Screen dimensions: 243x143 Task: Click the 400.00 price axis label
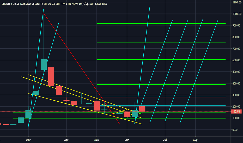click(237, 83)
